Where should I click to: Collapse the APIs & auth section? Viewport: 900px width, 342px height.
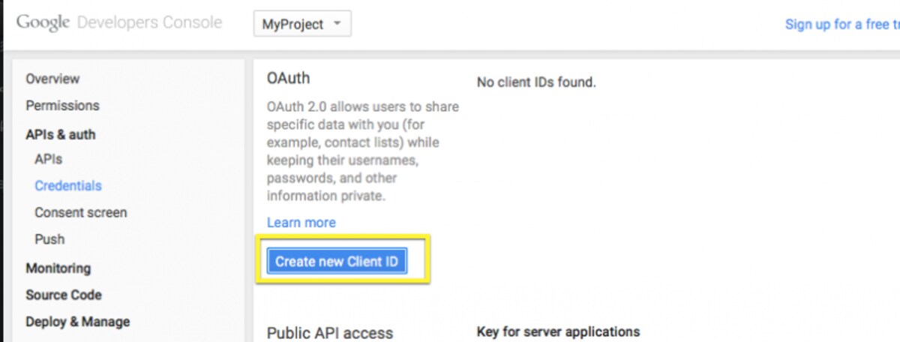click(x=61, y=134)
